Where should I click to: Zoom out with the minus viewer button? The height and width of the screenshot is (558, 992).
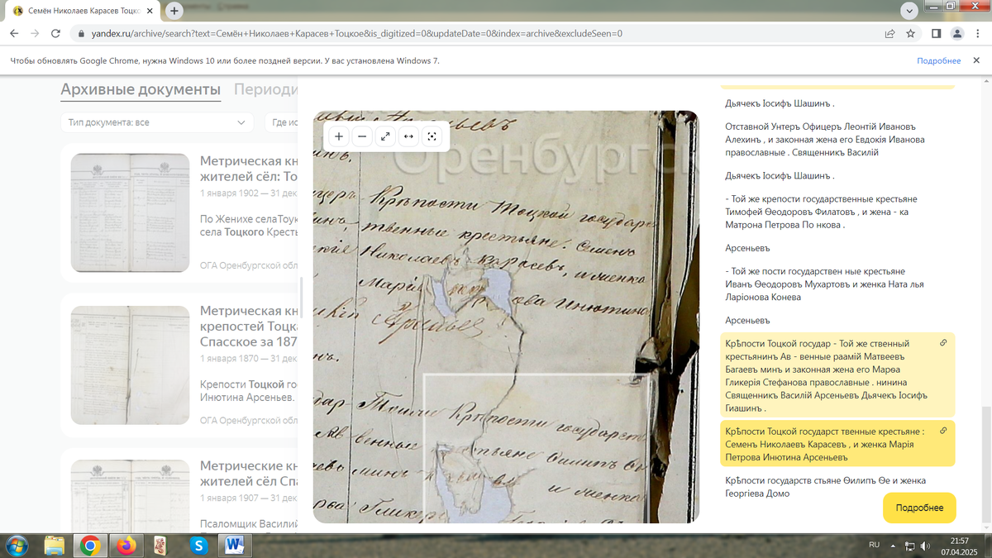362,137
